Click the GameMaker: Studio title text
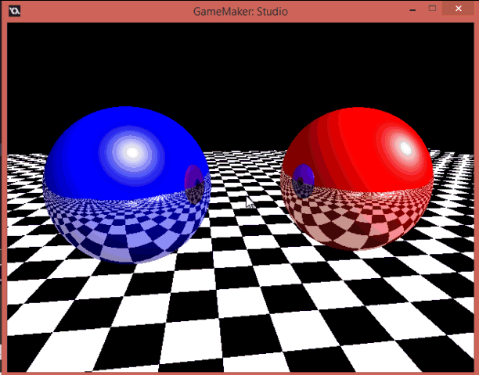Viewport: 479px width, 375px height. click(x=240, y=12)
